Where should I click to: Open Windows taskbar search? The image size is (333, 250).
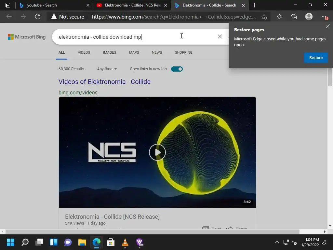point(25,242)
